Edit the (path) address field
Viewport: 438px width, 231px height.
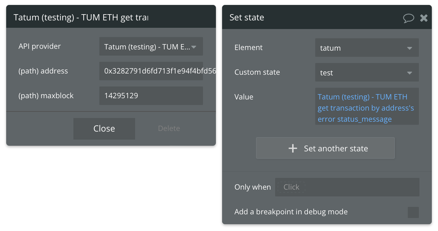151,71
